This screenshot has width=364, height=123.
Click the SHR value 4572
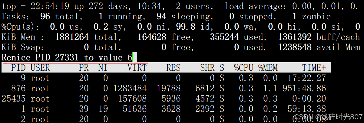tap(205, 99)
